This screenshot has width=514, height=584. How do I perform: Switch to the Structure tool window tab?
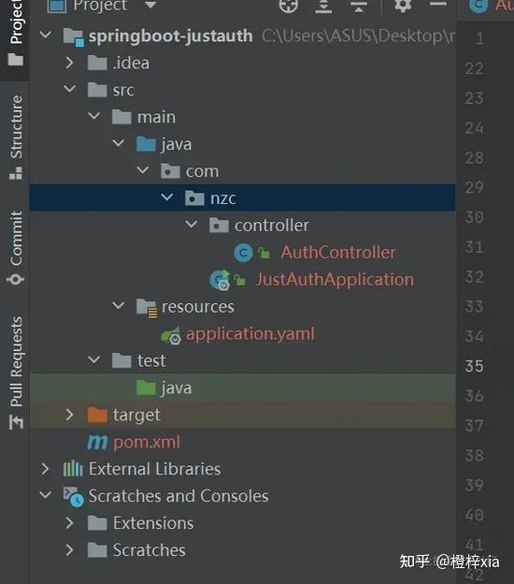16,137
